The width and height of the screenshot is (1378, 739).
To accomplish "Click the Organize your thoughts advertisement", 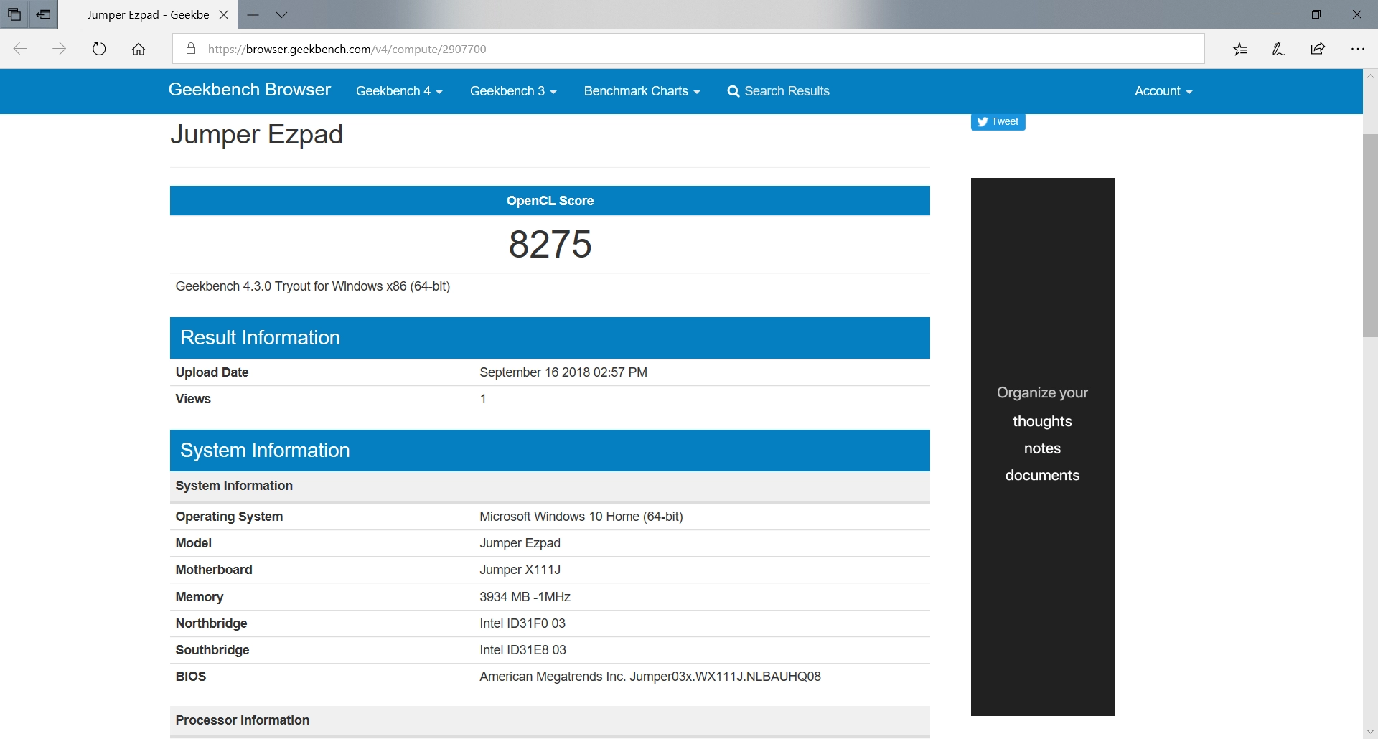I will tap(1042, 446).
